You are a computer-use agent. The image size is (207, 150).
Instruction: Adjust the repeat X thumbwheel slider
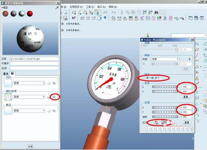[x=165, y=87]
